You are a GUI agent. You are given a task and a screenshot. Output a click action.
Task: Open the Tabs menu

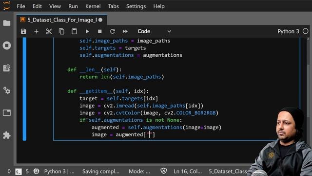point(114,6)
